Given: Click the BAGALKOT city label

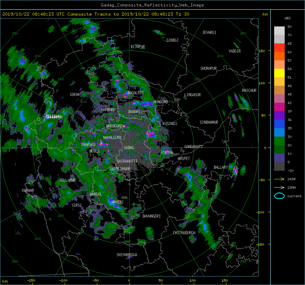Looking at the screenshot, I should (136, 93).
